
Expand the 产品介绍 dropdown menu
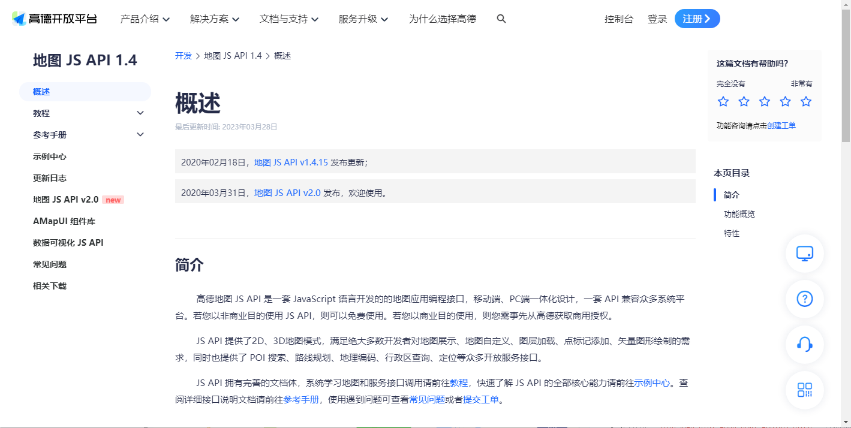(x=145, y=19)
